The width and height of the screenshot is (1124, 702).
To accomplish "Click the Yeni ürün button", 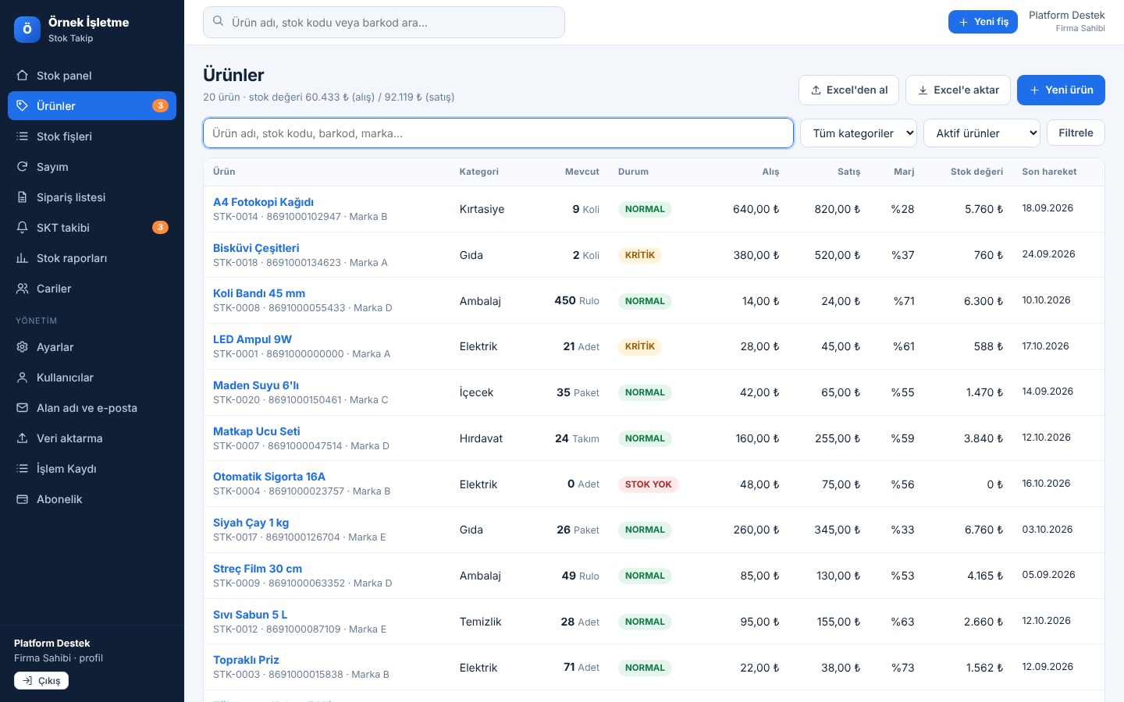I will [1061, 90].
